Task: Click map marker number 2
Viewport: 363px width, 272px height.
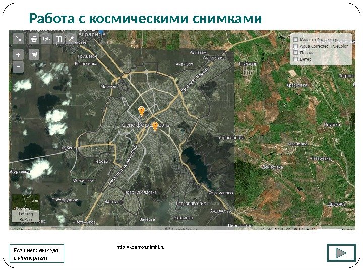Action: [x=155, y=127]
